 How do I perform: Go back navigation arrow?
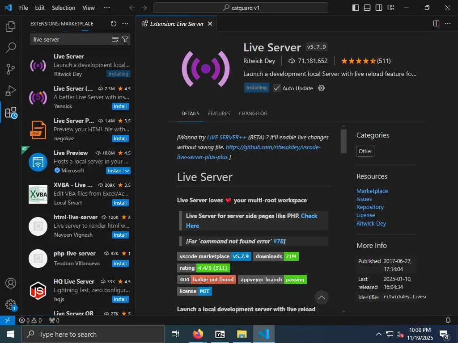click(132, 8)
